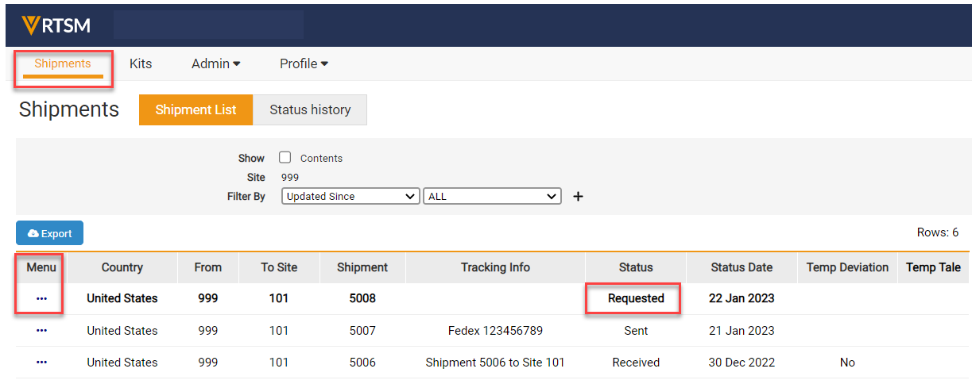
Task: Expand the Admin menu
Action: click(x=215, y=64)
